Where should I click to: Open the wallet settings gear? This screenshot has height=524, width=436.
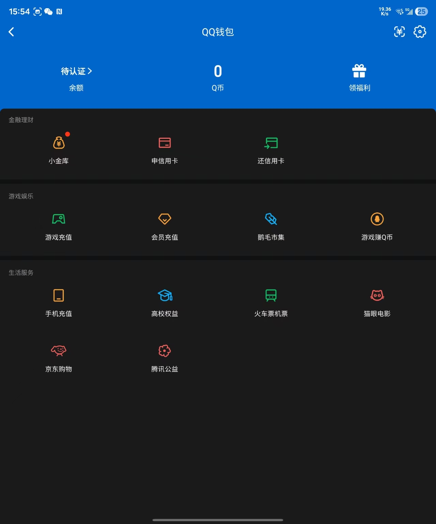[420, 32]
